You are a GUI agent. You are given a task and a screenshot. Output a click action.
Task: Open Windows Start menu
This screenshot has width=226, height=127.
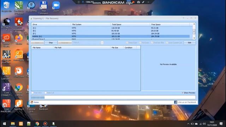pyautogui.click(x=4, y=124)
